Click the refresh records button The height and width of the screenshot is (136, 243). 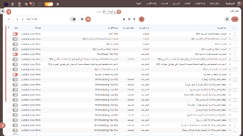(142, 19)
